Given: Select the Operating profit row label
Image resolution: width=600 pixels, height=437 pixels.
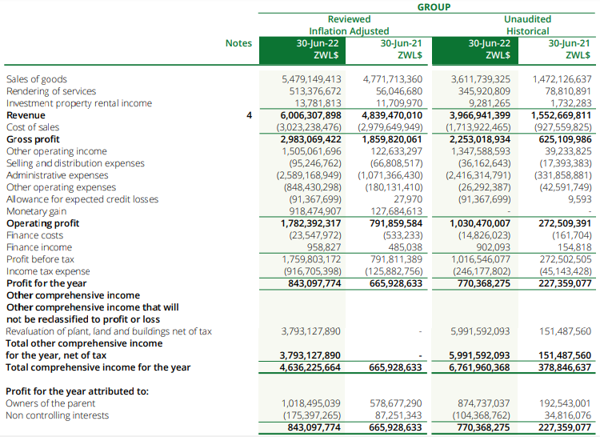Looking at the screenshot, I should click(x=42, y=223).
